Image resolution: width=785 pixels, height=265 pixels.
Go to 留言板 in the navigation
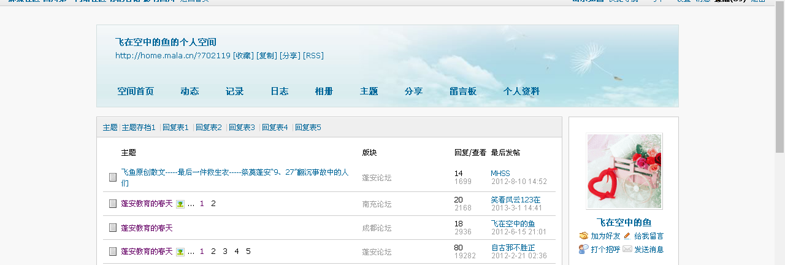[462, 91]
